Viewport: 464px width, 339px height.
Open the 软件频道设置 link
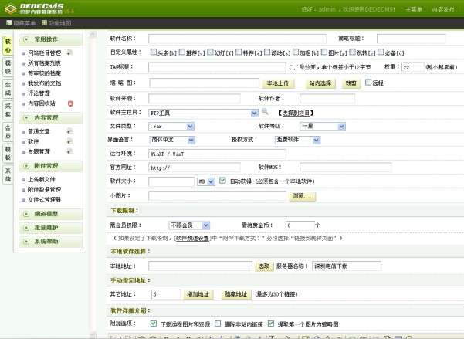pyautogui.click(x=193, y=238)
